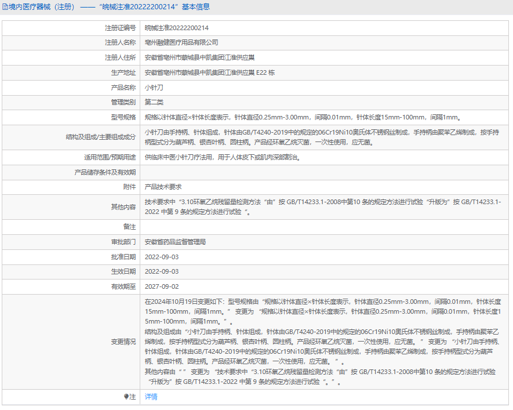The width and height of the screenshot is (513, 410).
Task: Select the 变更情况 row label
Action: coord(123,342)
